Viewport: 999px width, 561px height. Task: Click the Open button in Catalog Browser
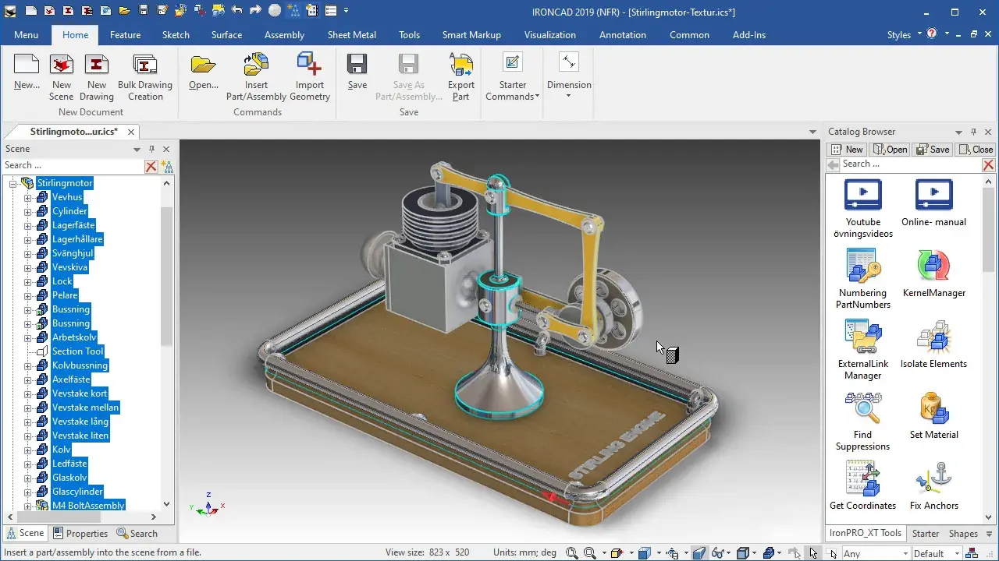(x=890, y=149)
